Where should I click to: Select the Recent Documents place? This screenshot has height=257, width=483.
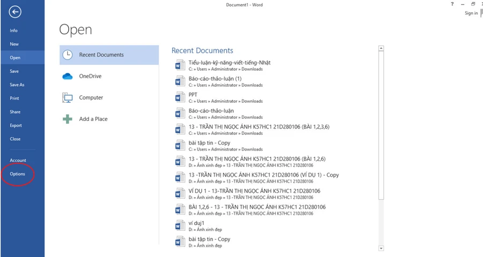coord(109,55)
